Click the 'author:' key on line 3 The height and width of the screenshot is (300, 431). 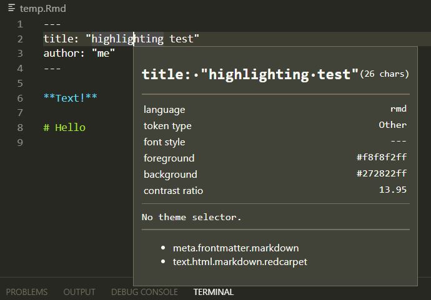64,53
